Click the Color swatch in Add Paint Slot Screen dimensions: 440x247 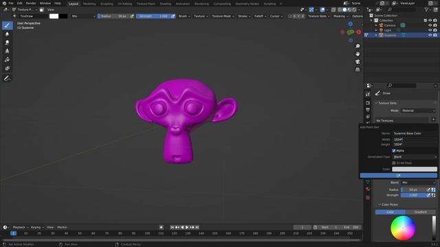[x=415, y=169]
